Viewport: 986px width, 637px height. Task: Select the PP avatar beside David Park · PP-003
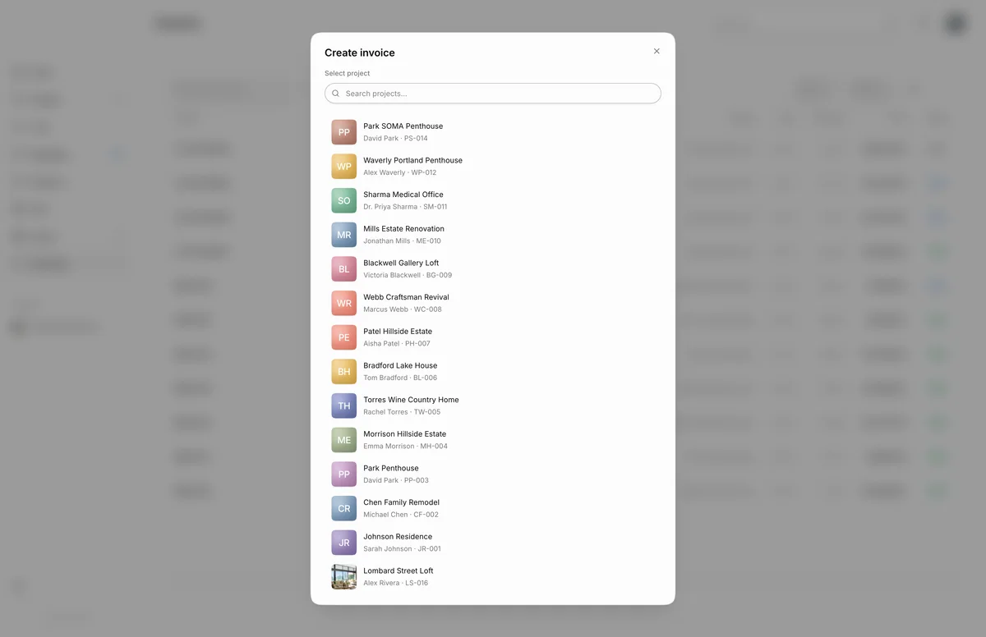344,474
